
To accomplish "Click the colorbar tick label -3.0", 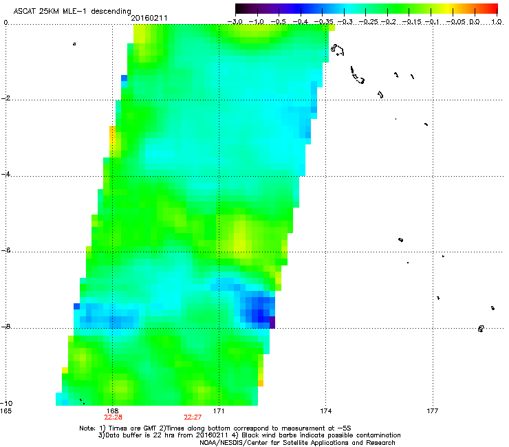I will pos(235,22).
